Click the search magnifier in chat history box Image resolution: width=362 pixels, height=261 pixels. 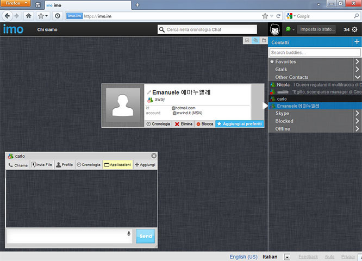coord(162,29)
